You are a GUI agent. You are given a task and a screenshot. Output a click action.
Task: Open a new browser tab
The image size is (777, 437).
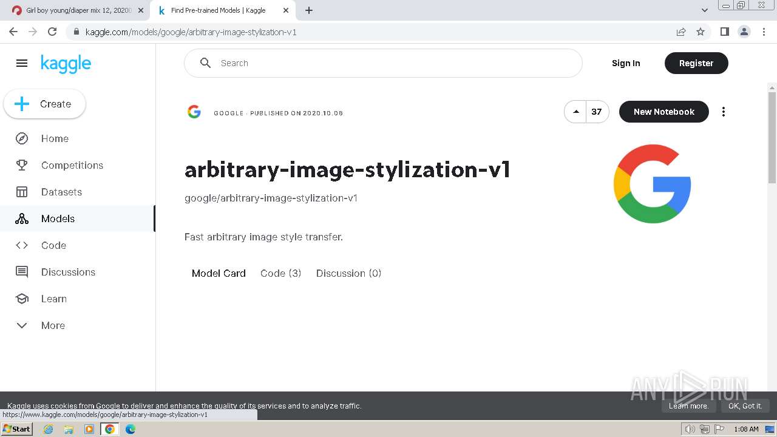coord(309,10)
